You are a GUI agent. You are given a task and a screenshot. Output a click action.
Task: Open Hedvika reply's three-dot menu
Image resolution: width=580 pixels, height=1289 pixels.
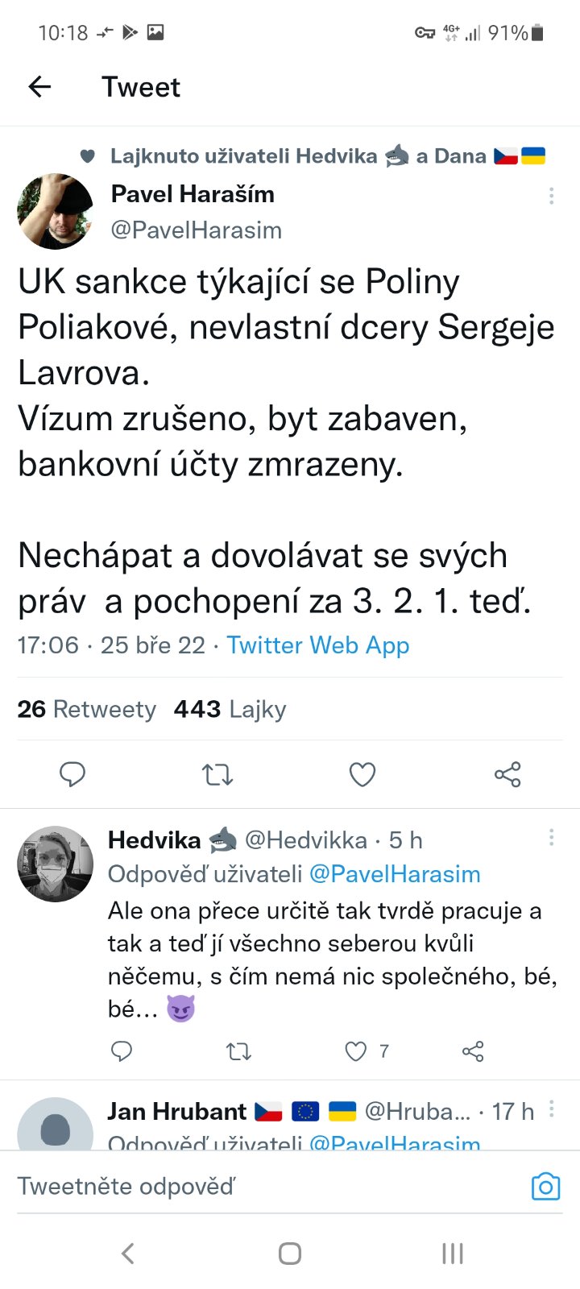click(551, 838)
